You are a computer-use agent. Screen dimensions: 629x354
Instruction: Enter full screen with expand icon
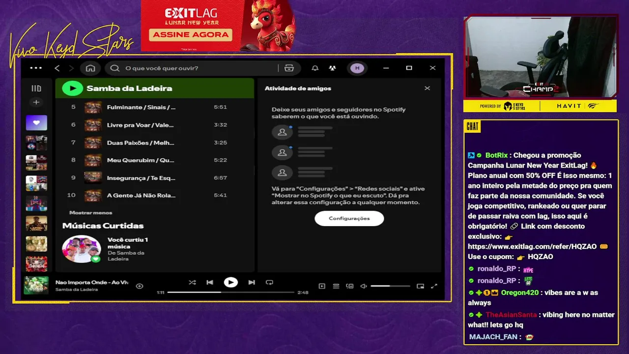(434, 286)
